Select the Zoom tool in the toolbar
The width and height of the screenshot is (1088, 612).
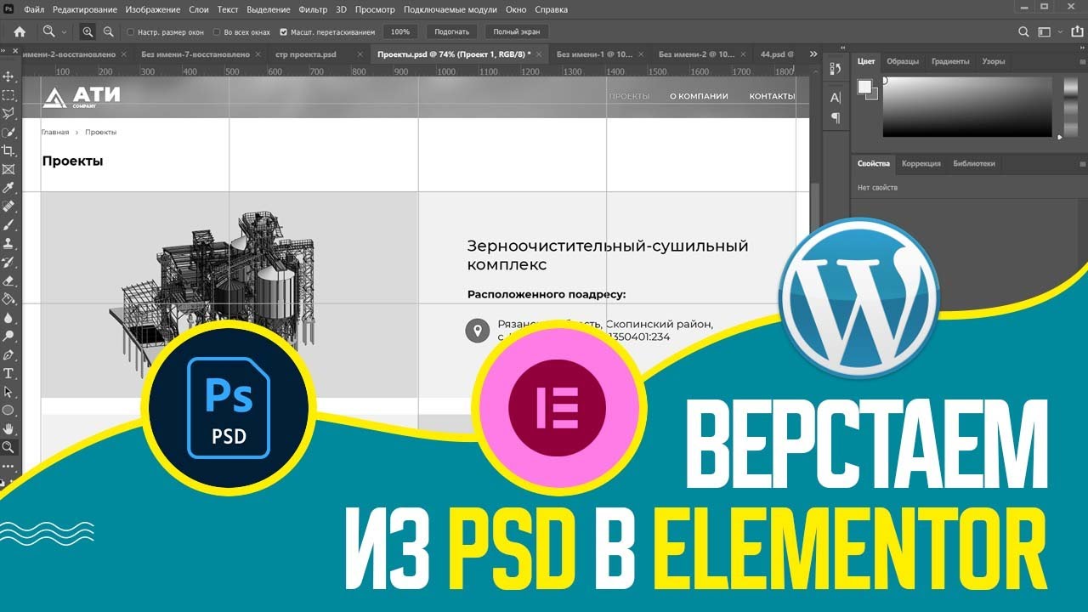point(8,447)
